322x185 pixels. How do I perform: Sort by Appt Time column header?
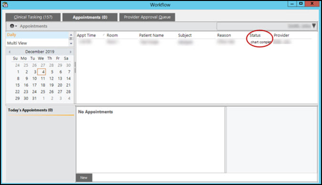pos(86,35)
